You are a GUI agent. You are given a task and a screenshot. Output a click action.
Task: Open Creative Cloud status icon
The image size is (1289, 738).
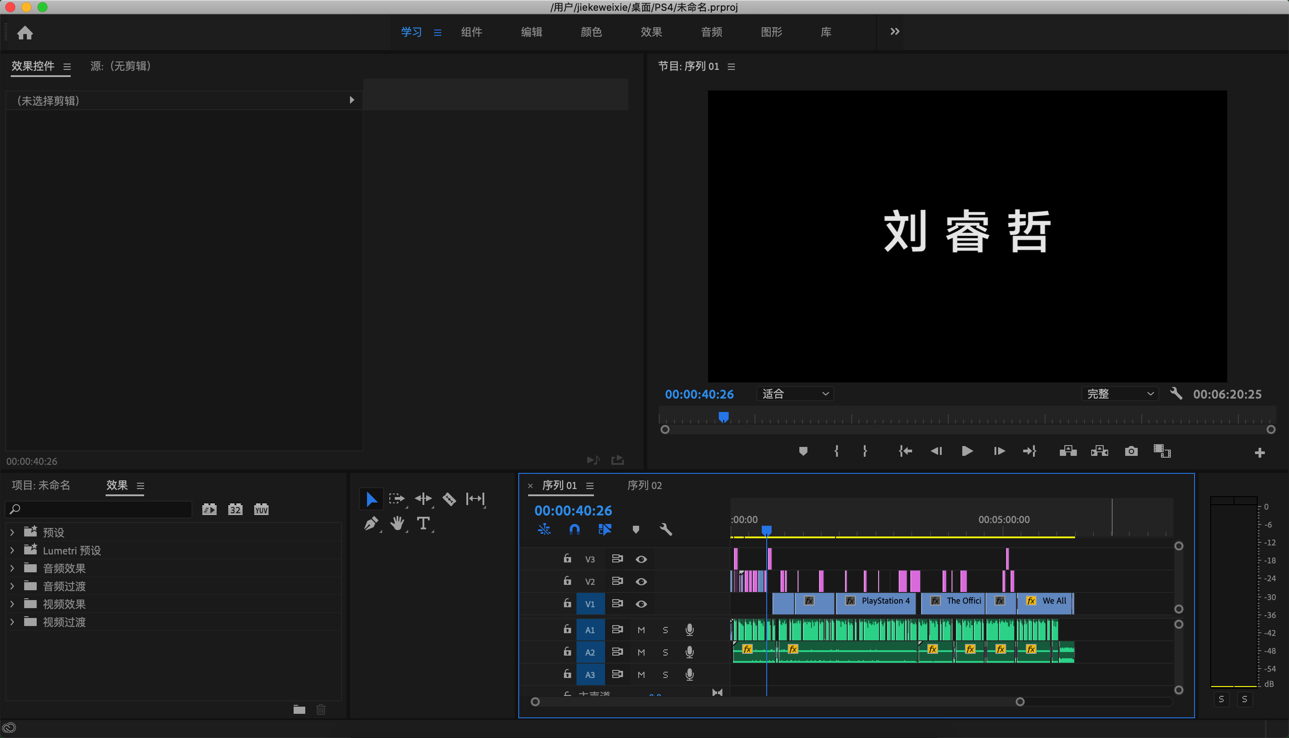pos(9,728)
